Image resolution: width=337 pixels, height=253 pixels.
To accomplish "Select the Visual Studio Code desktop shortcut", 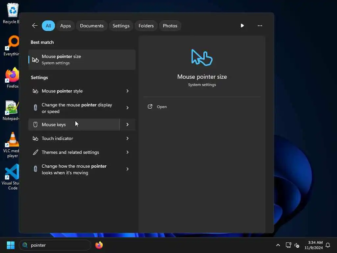I will pyautogui.click(x=11, y=177).
